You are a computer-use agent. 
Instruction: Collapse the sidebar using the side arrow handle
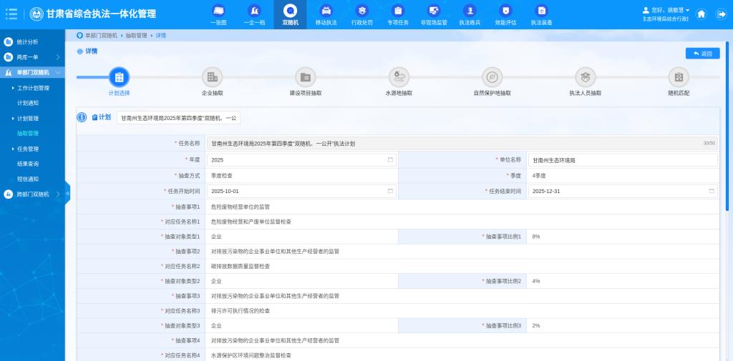tap(67, 194)
